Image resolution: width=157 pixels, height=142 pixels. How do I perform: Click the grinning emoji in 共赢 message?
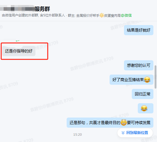click(x=124, y=123)
